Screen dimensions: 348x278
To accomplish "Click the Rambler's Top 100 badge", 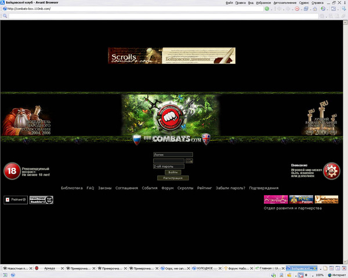I will pos(41,200).
